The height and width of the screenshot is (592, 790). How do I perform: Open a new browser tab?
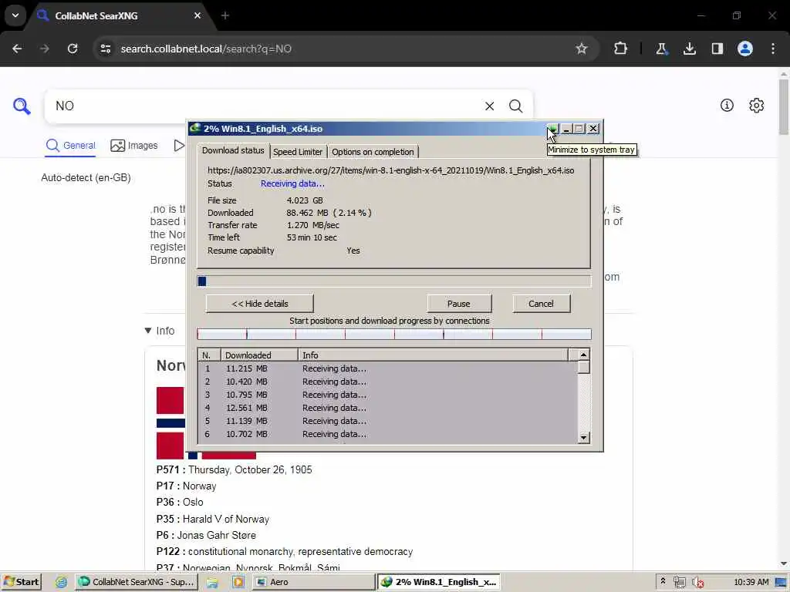pos(225,15)
